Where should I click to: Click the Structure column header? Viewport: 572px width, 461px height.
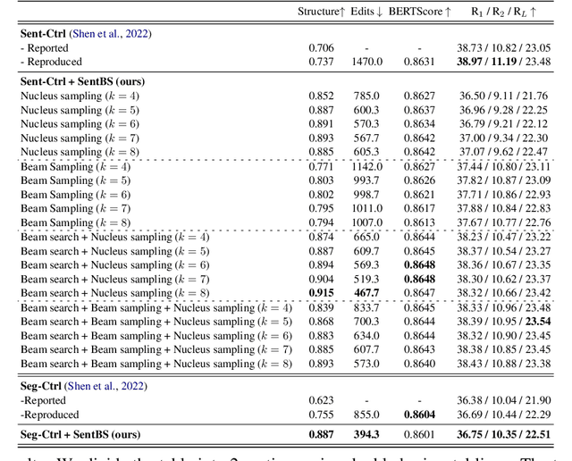pos(322,12)
